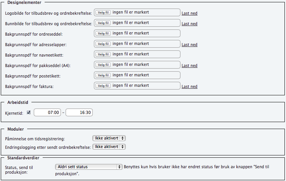The image size is (286, 181).
Task: Choose file for Logobilde for tilbudsbrev
Action: (103, 12)
